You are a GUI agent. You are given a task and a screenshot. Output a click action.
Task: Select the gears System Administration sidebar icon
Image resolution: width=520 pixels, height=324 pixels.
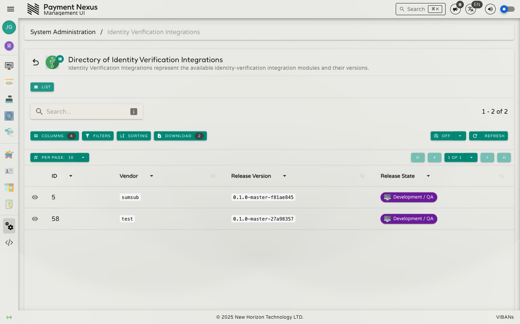(x=9, y=226)
